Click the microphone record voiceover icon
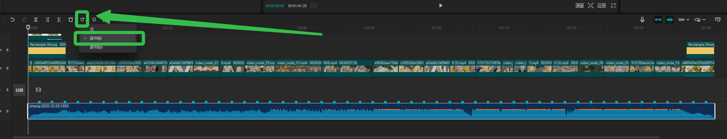Viewport: 727px width, 139px height. [x=642, y=20]
